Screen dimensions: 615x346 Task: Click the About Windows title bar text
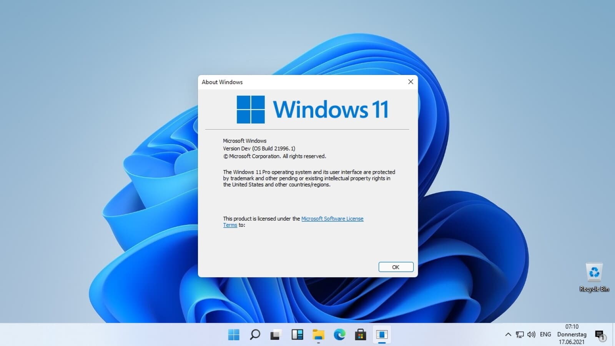[x=222, y=82]
